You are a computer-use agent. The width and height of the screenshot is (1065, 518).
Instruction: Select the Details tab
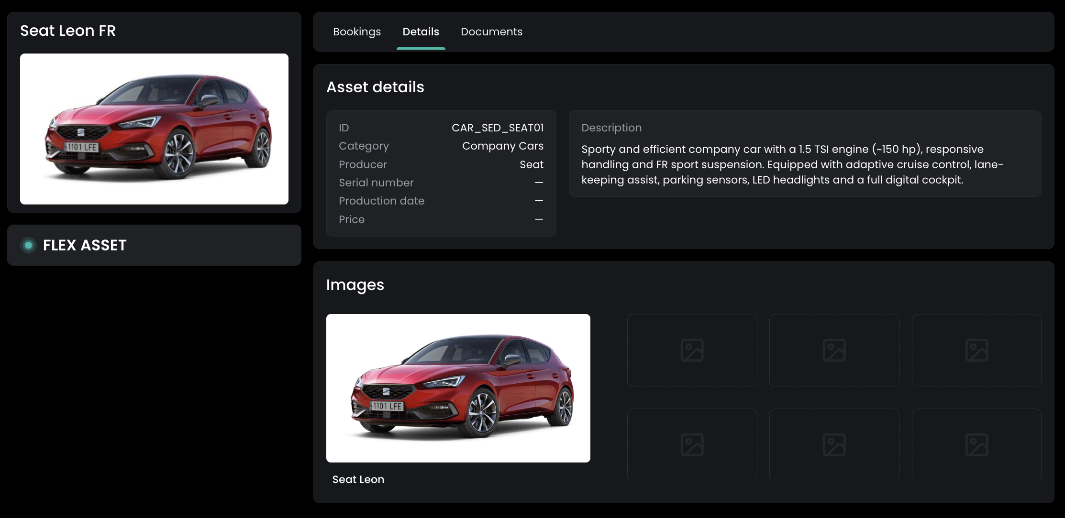[x=421, y=32]
